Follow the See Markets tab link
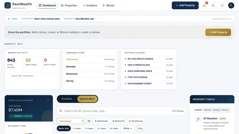The height and width of the screenshot is (134, 239). coord(86,19)
